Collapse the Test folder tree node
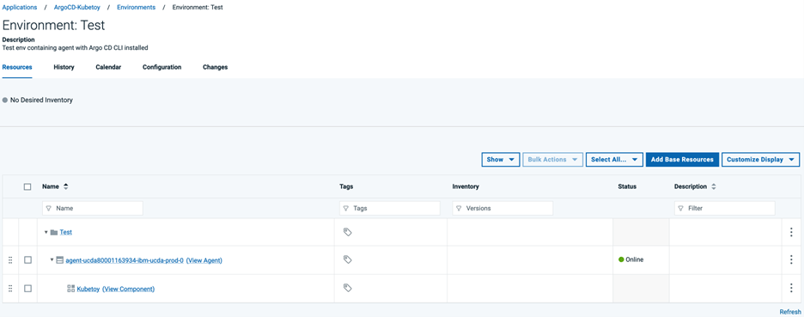Screen dimensions: 804x317 tap(46, 232)
